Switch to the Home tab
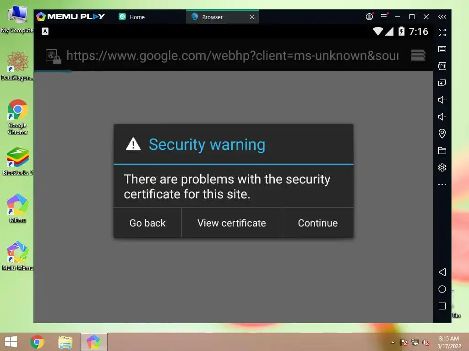The image size is (469, 351). coord(132,17)
